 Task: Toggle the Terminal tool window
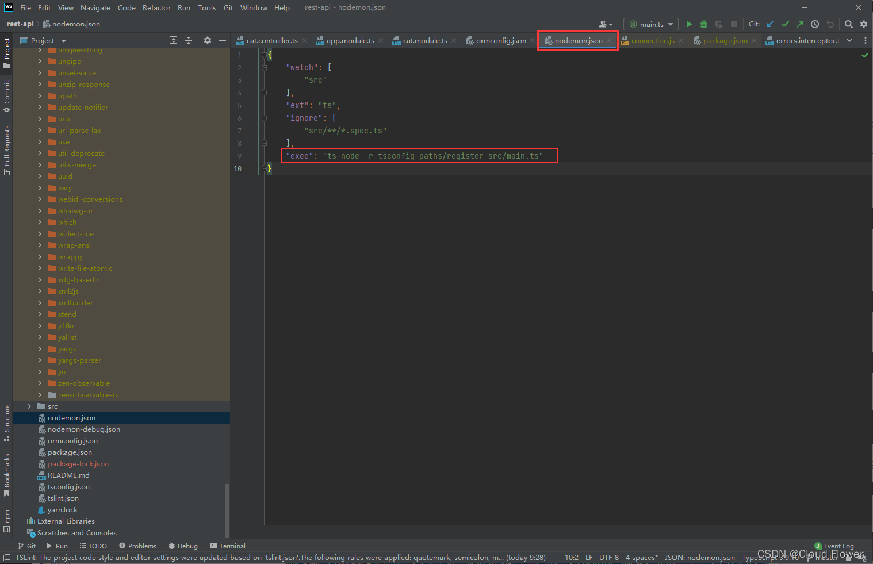tap(228, 546)
